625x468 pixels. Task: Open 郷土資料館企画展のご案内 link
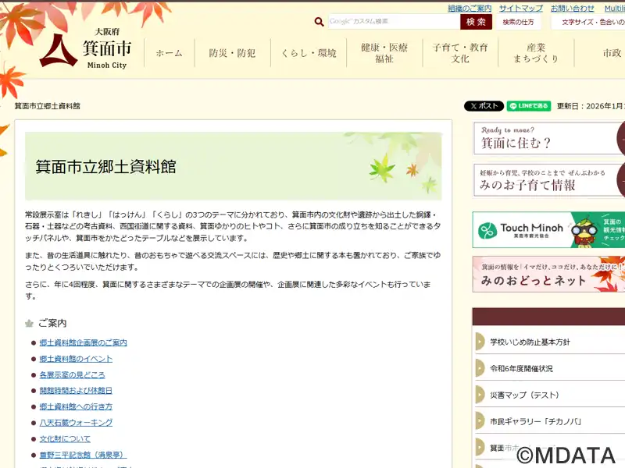pyautogui.click(x=83, y=342)
